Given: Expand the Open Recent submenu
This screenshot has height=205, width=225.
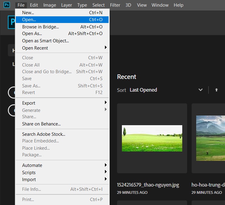Looking at the screenshot, I should pos(62,48).
